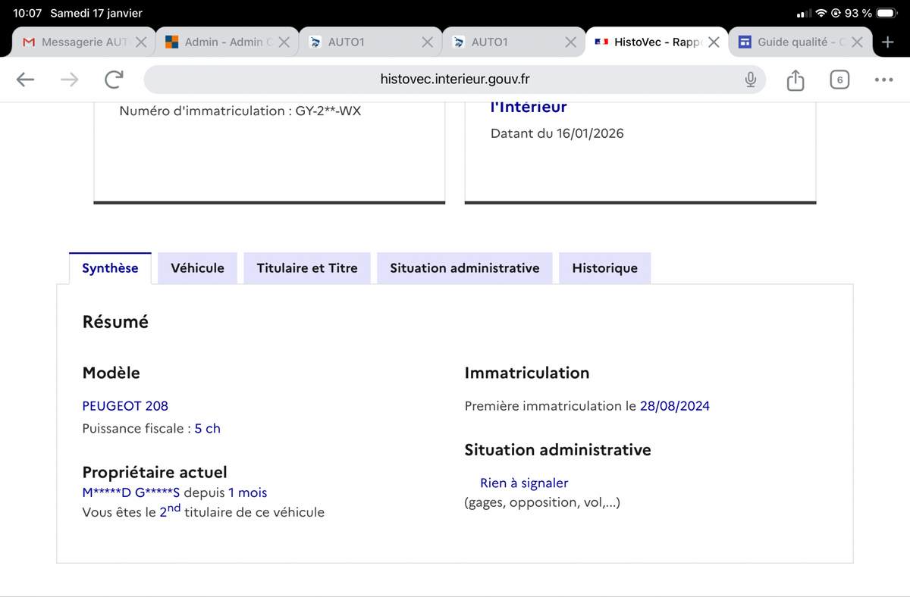Select the Situation administrative tab
The image size is (910, 597).
[464, 268]
